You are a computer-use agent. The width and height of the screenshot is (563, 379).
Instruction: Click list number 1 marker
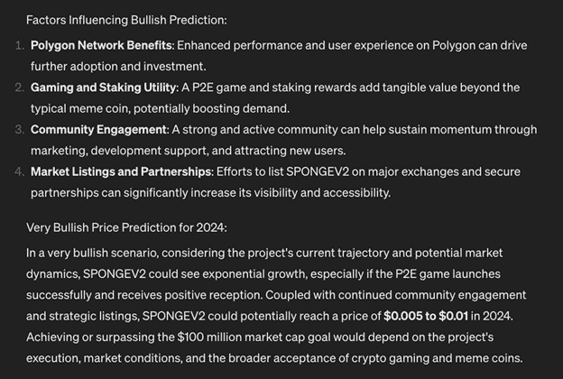(20, 45)
